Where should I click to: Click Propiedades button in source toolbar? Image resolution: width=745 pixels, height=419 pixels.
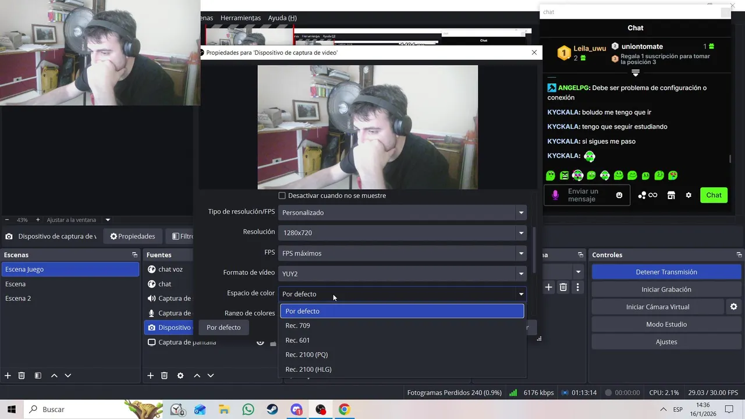tap(133, 236)
